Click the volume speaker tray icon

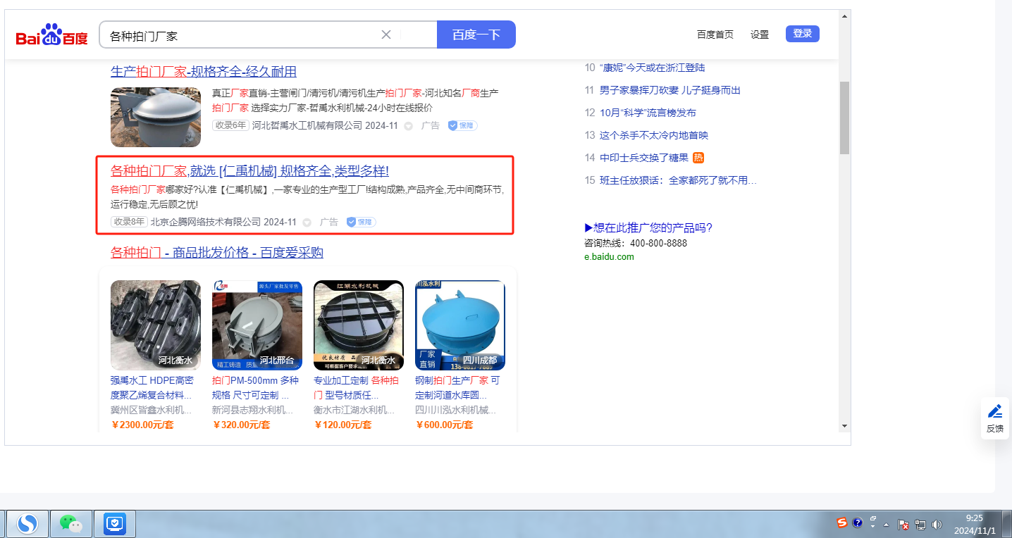[937, 524]
